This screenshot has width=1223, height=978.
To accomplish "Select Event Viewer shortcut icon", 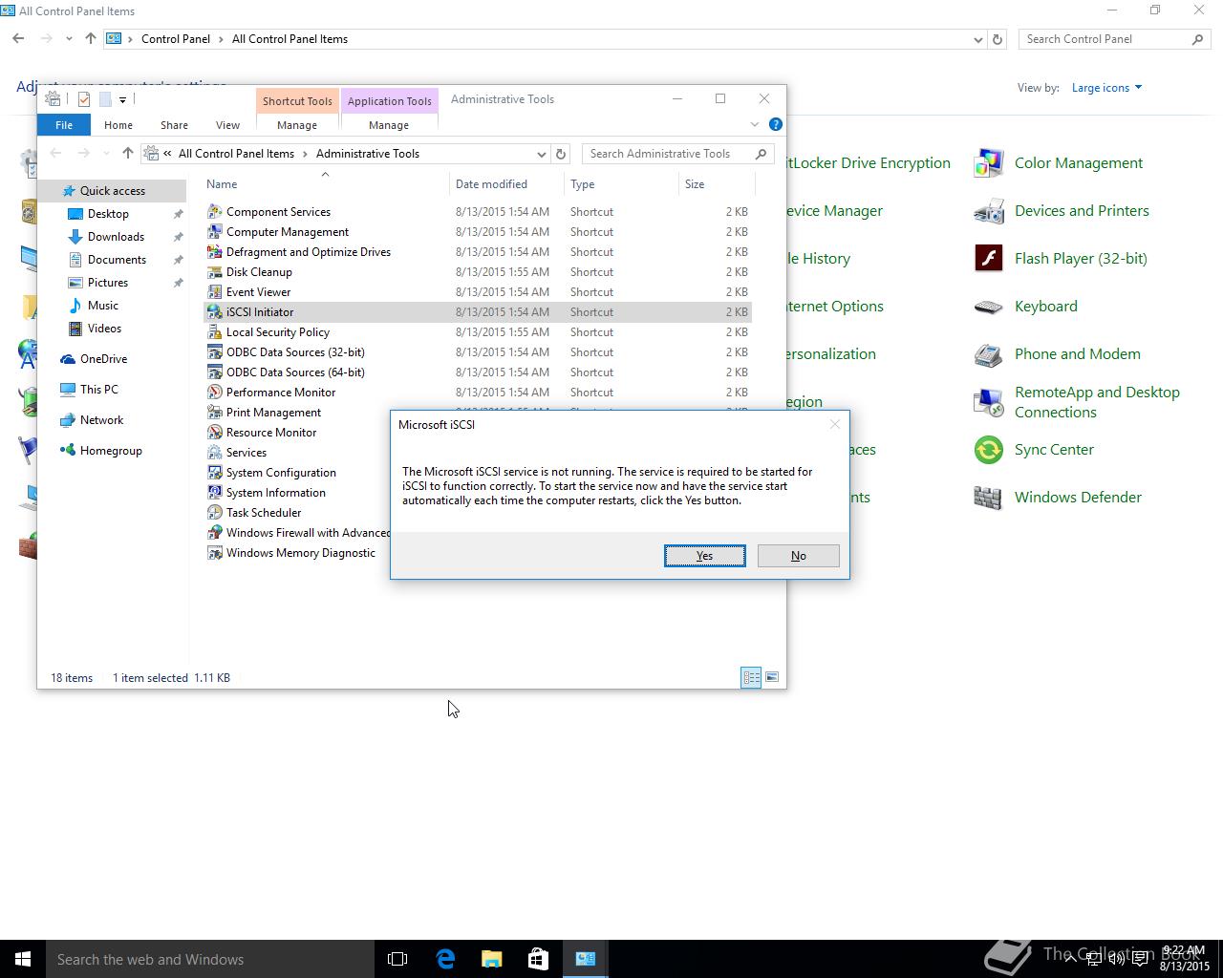I will click(215, 292).
